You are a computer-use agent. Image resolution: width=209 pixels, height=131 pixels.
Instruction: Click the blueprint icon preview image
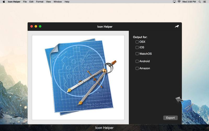(78, 78)
